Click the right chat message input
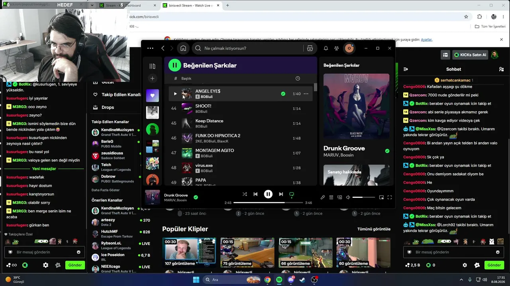The width and height of the screenshot is (510, 286). (x=453, y=252)
